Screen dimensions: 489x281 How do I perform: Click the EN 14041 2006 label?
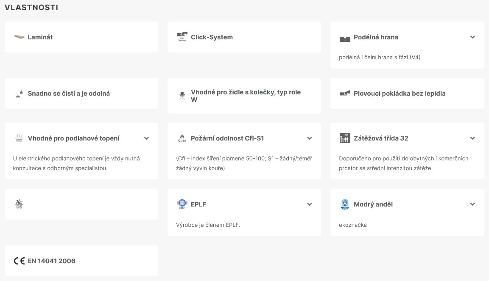point(51,261)
